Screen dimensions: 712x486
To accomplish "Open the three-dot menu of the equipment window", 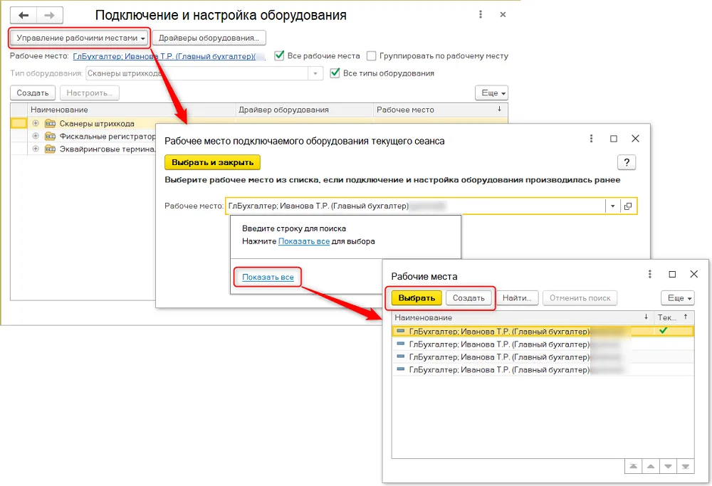I will click(x=481, y=14).
